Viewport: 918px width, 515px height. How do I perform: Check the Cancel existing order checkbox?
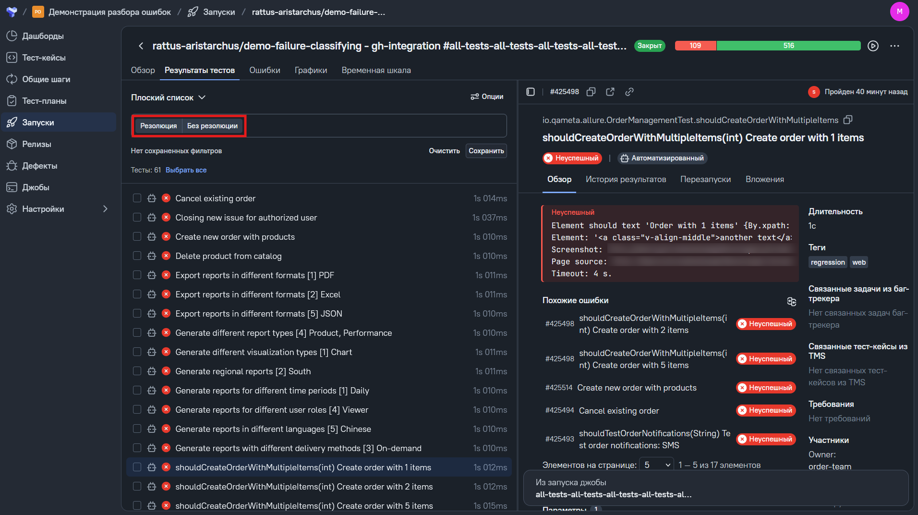[x=137, y=198]
